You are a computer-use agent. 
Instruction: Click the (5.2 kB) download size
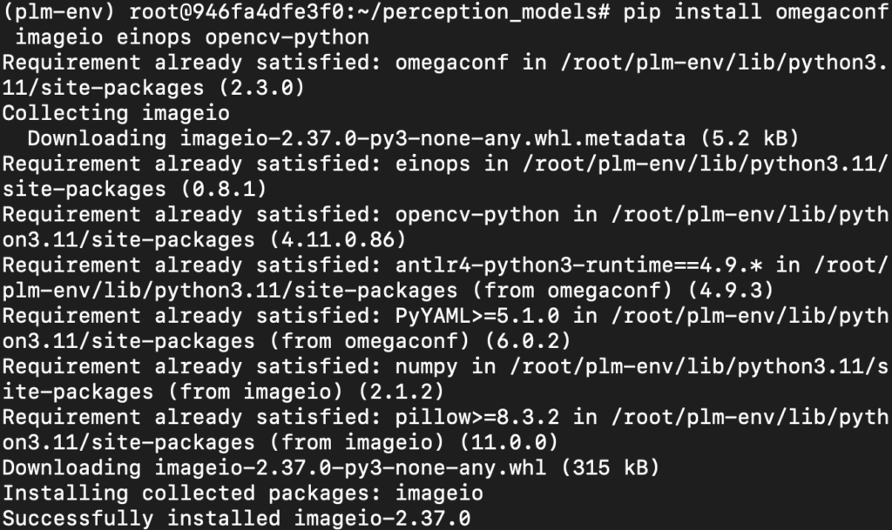749,138
